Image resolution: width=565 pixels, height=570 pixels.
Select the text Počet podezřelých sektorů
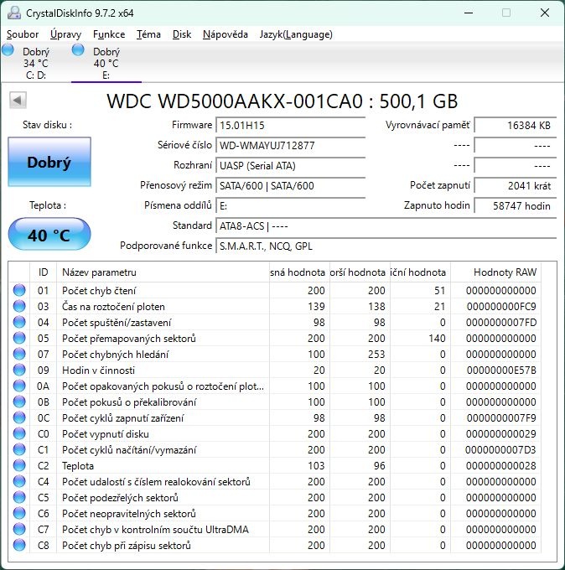coord(120,498)
